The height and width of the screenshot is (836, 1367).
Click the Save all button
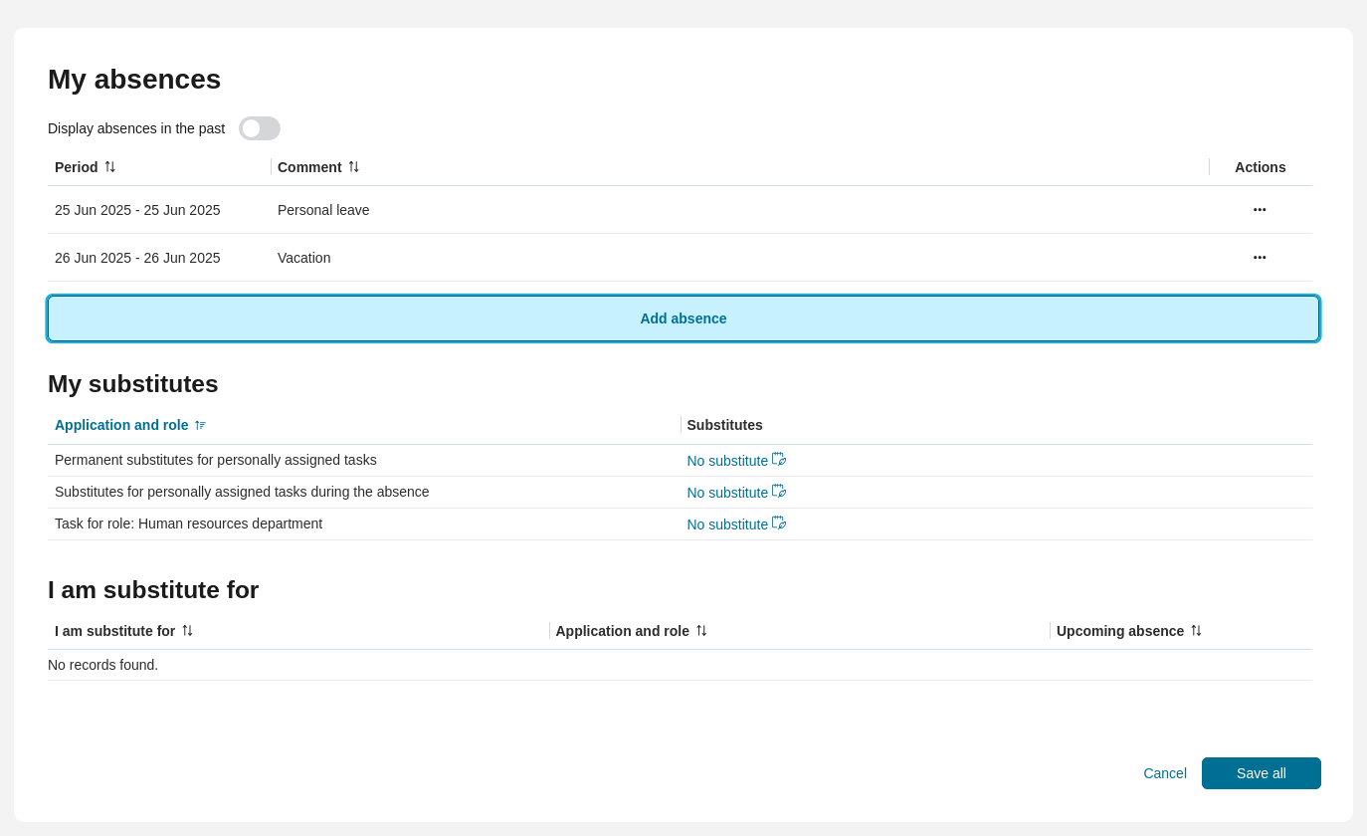(x=1262, y=773)
